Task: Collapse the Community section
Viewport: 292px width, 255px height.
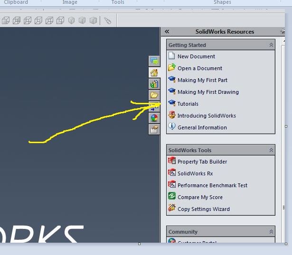Action: pyautogui.click(x=271, y=232)
